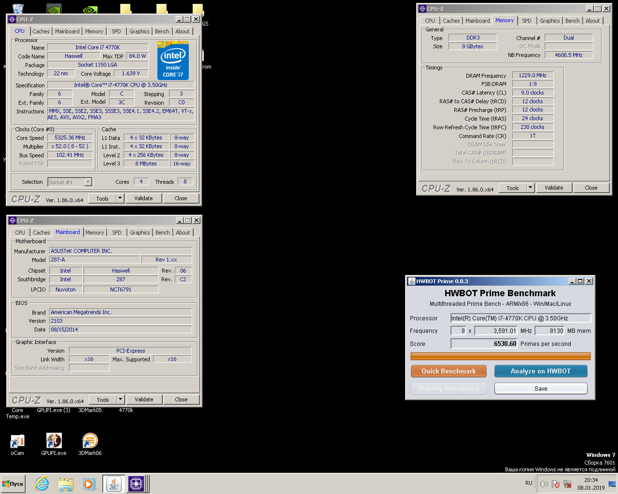Click the RU language indicator

529,483
